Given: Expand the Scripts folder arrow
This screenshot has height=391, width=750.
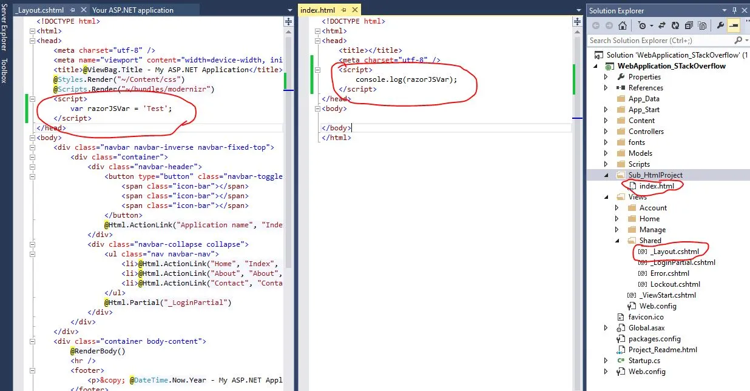Looking at the screenshot, I should click(606, 164).
